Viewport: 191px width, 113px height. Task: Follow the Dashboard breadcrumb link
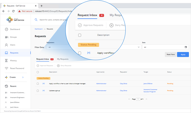[39, 29]
